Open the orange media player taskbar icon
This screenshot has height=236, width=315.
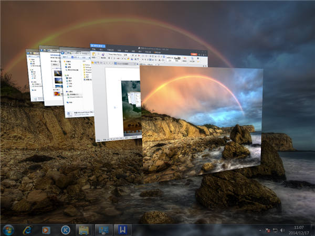[x=47, y=230]
